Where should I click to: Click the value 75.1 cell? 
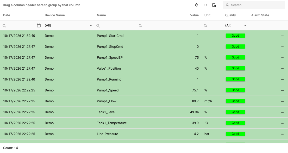tap(195, 90)
